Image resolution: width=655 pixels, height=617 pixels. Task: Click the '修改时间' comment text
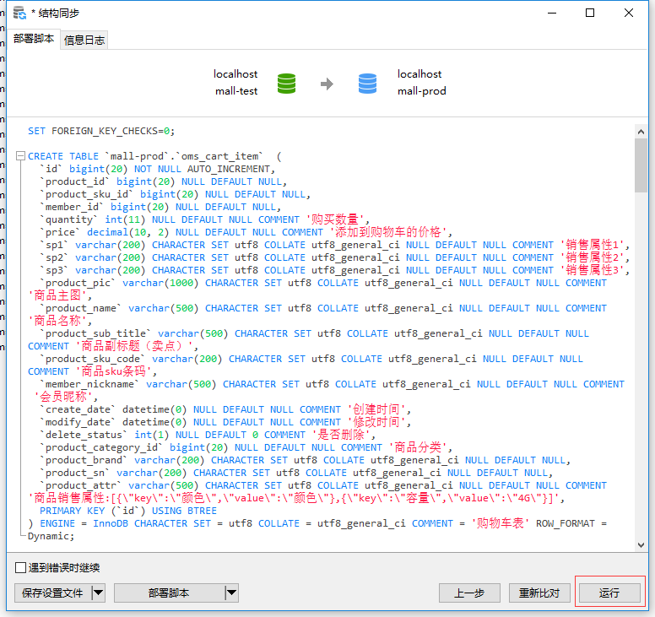(376, 422)
